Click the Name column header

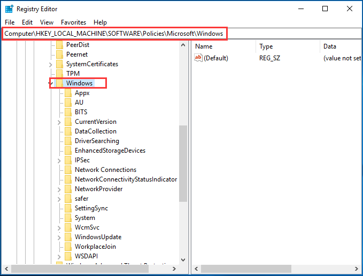click(204, 46)
